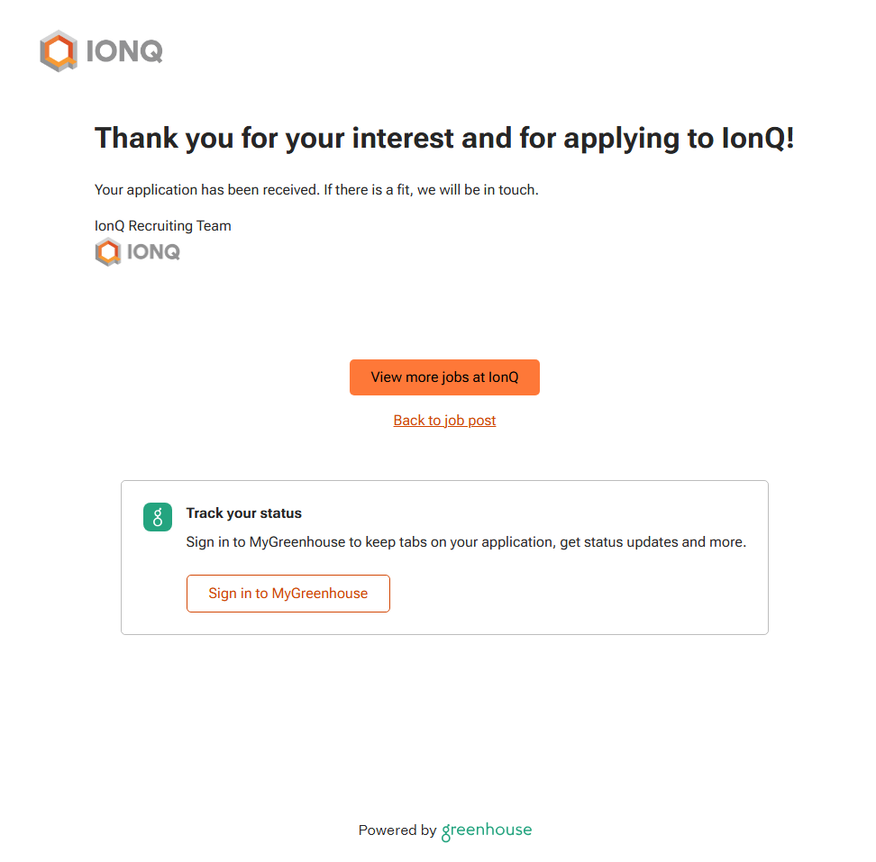Click the small hexagon icon under Recruiting Team
876x862 pixels.
click(108, 252)
